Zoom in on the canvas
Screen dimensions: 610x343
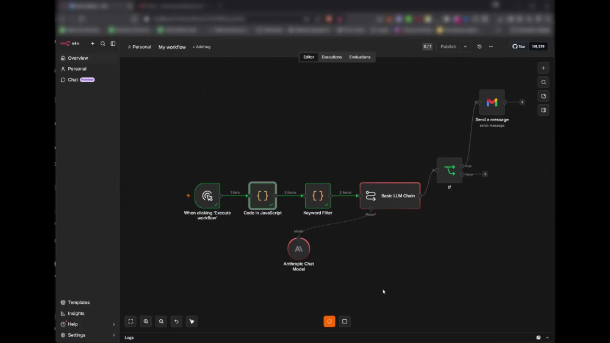tap(146, 321)
